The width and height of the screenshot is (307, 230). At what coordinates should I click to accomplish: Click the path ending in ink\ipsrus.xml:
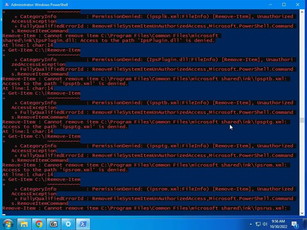(x=194, y=208)
